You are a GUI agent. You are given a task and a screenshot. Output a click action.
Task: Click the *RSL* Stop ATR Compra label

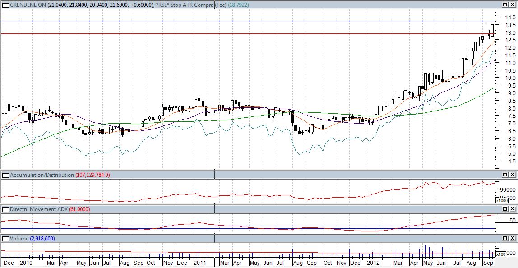[x=185, y=5]
